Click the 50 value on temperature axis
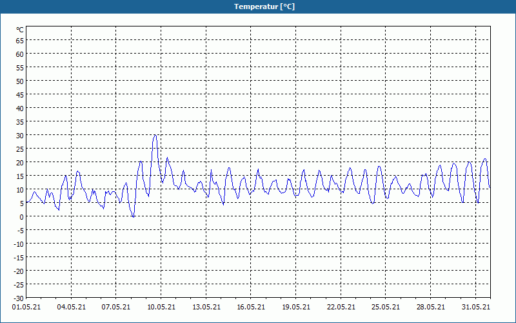 20,81
